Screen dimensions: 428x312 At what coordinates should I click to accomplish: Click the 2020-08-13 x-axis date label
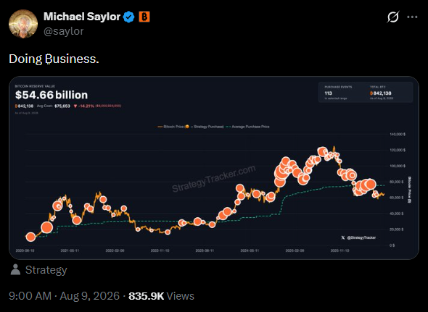pyautogui.click(x=25, y=250)
